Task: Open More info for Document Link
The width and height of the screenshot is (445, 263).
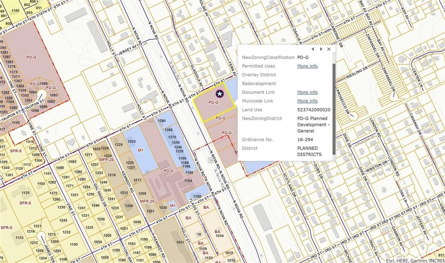Action: (x=307, y=92)
